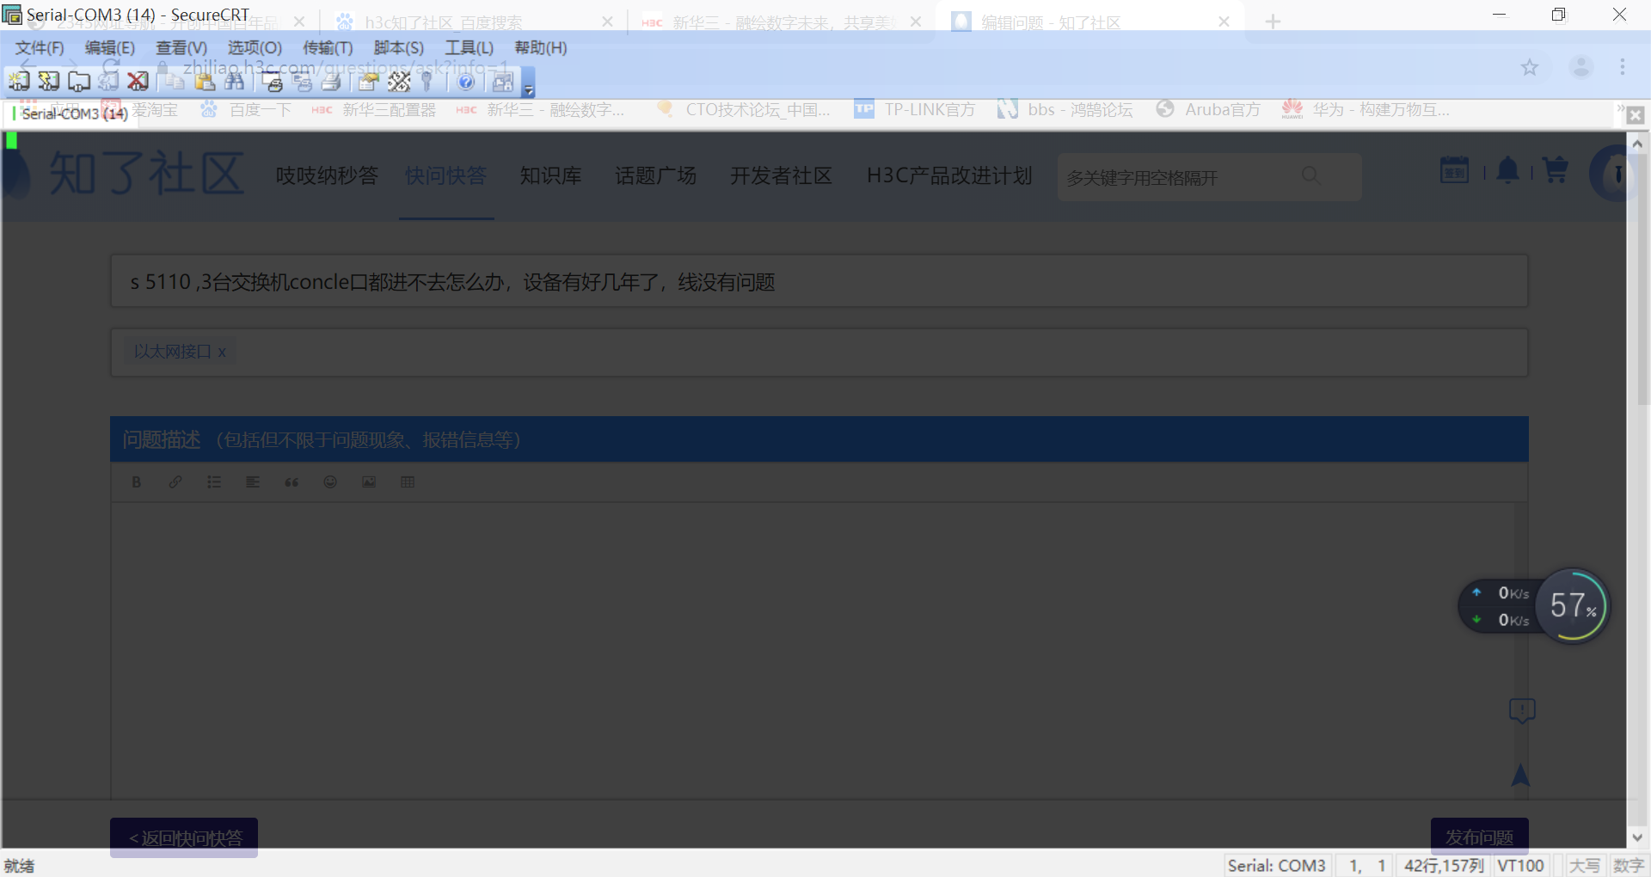Click the terminal scrollbar down arrow
Image resolution: width=1651 pixels, height=877 pixels.
click(1637, 837)
